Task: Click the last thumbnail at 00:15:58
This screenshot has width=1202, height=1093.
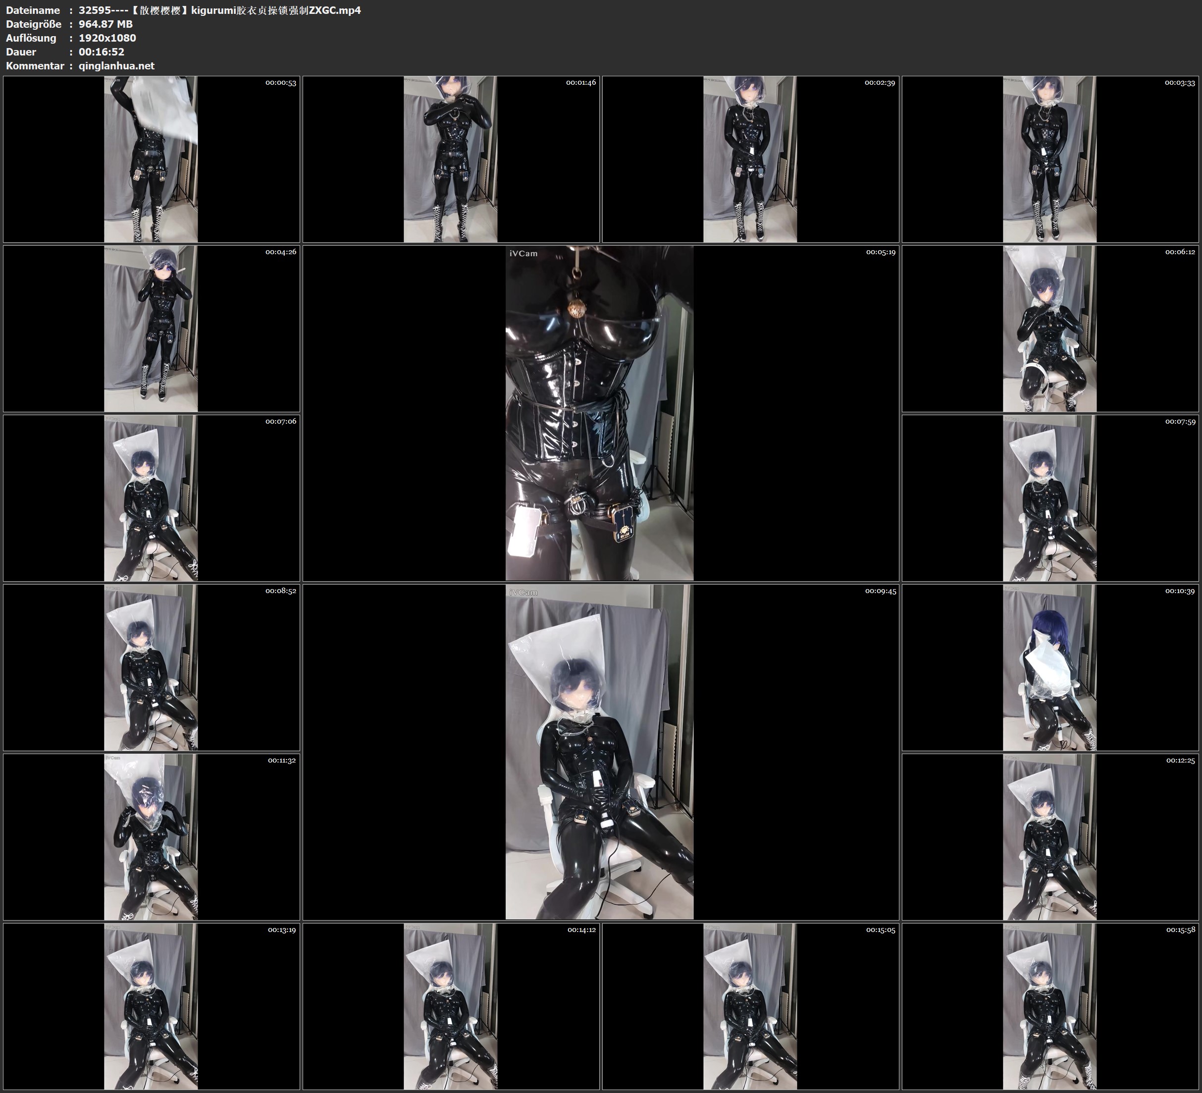Action: pos(1049,1006)
